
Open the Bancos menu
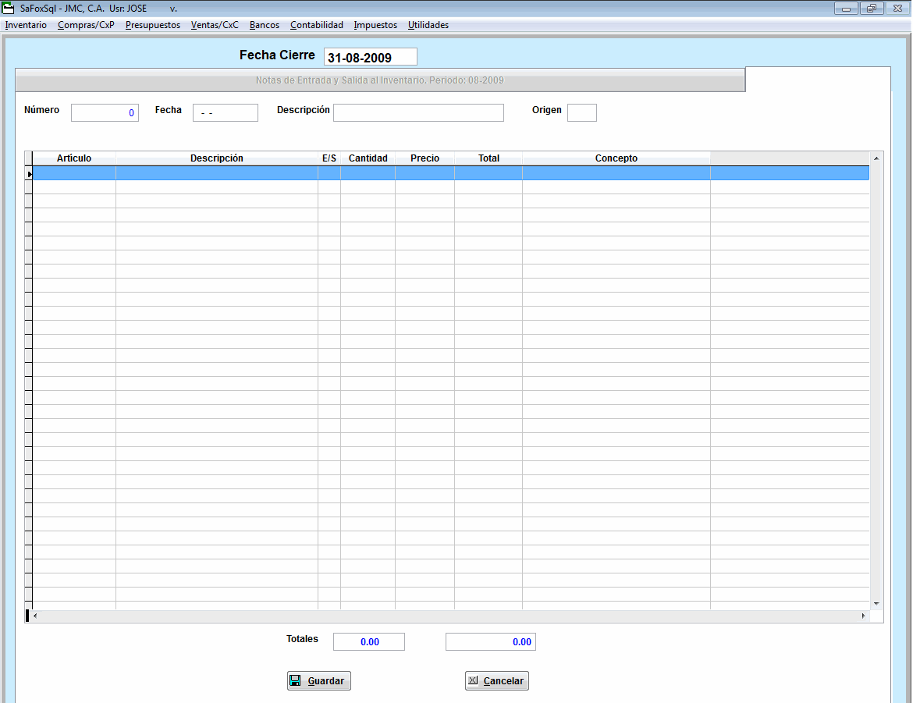pyautogui.click(x=265, y=25)
